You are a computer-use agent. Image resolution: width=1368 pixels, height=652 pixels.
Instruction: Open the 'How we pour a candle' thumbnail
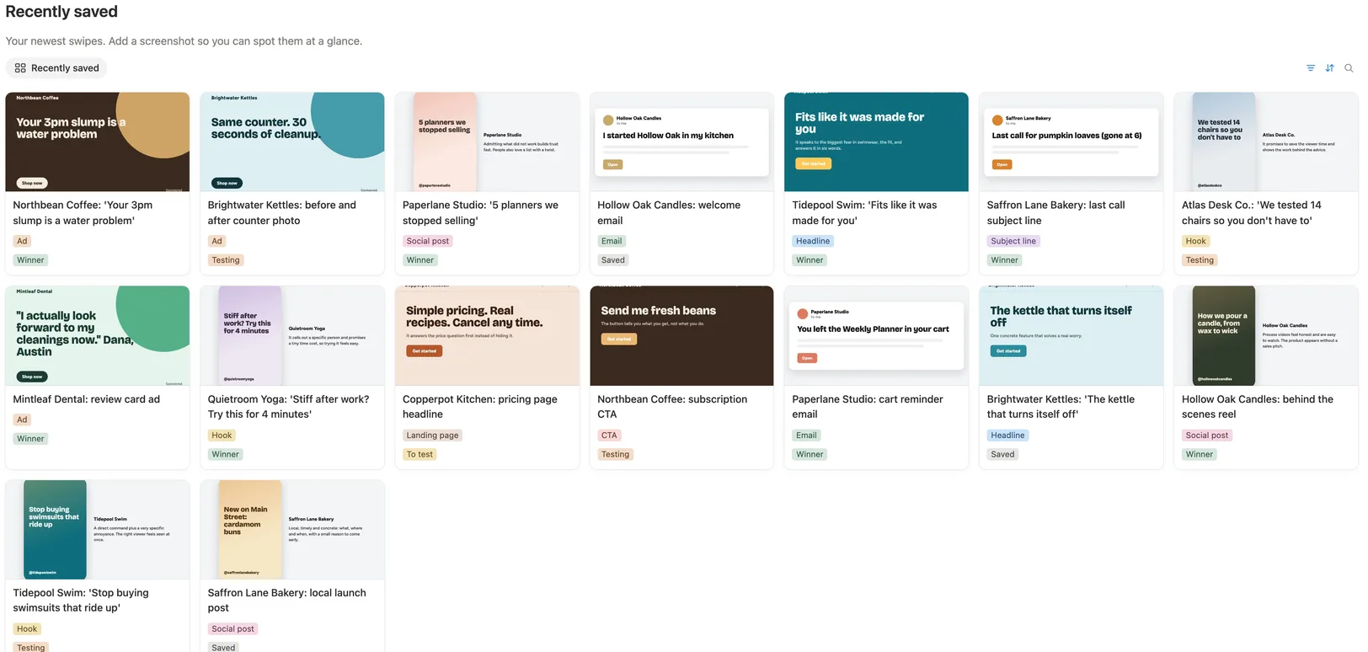pos(1265,335)
